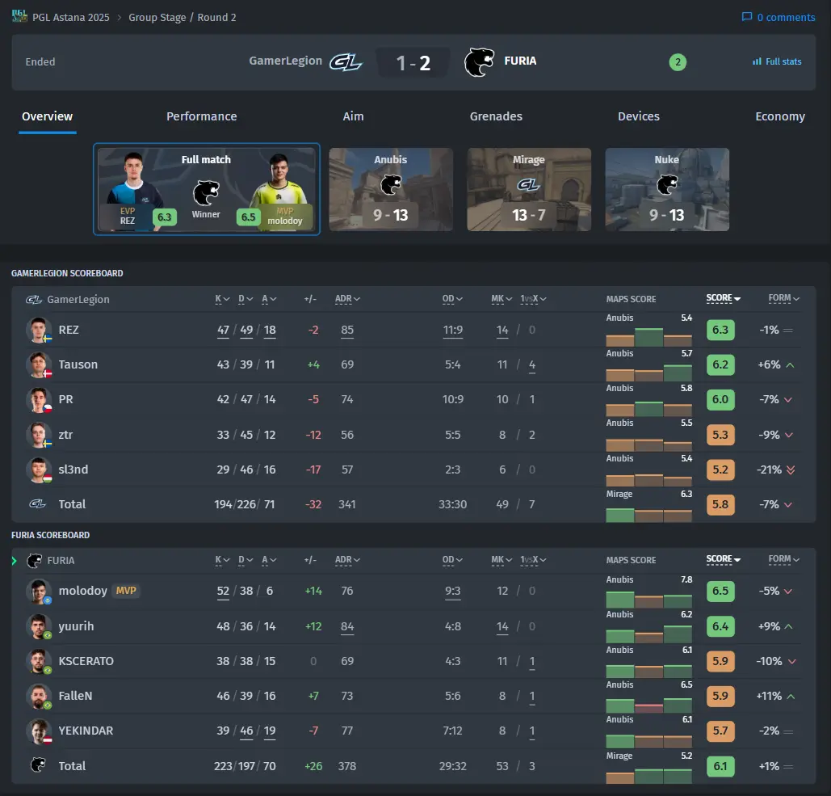Click the comments speech bubble icon

coord(747,17)
